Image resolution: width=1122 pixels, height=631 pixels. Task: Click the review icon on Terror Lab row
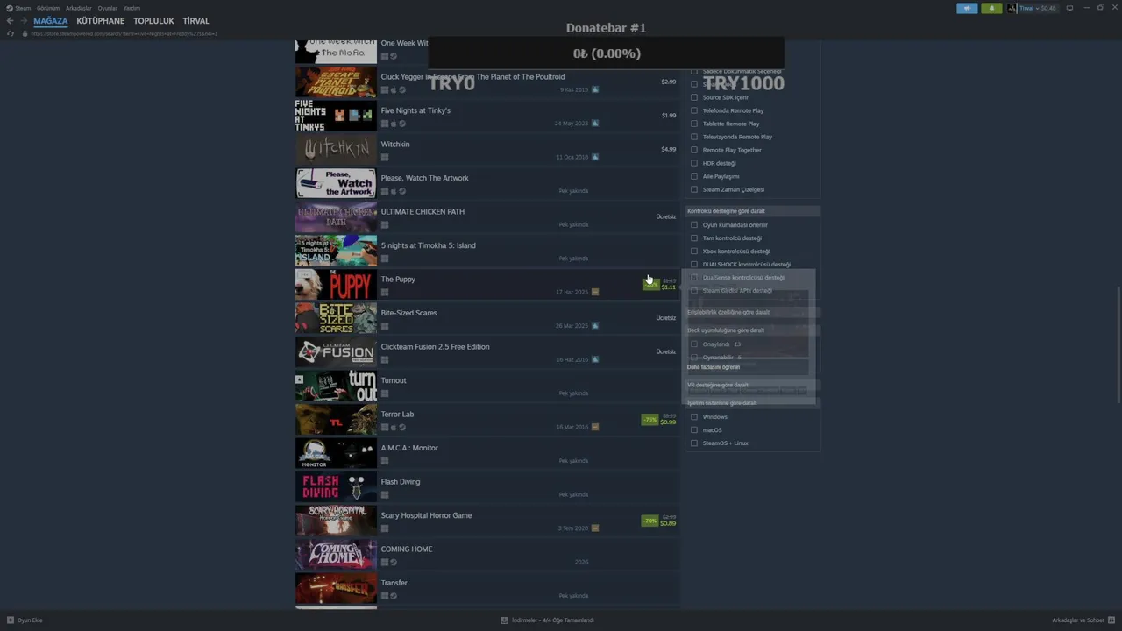point(595,427)
